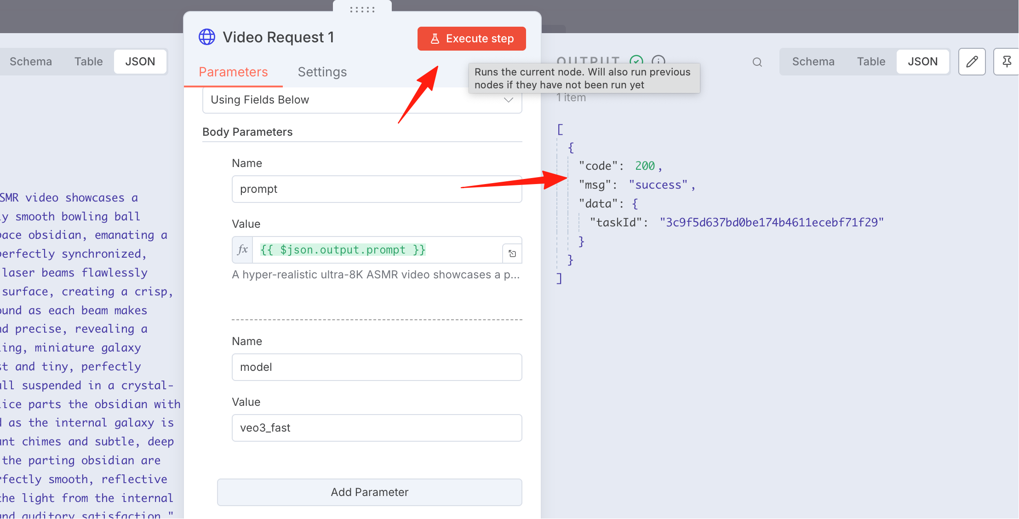Viewport: 1019px width, 519px height.
Task: Click the prompt name input field
Action: [377, 189]
